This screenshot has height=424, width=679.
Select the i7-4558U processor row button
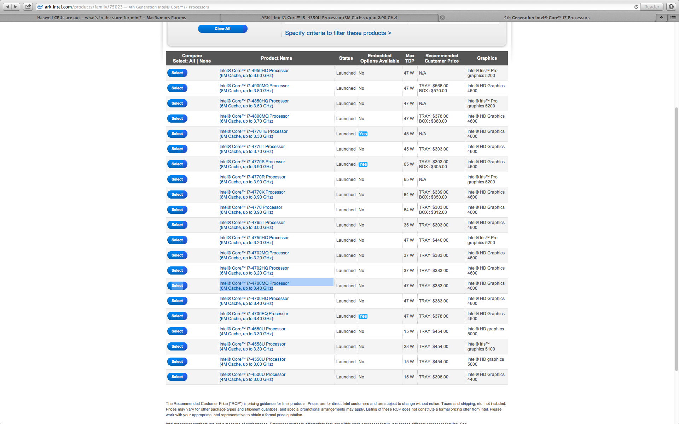[177, 346]
